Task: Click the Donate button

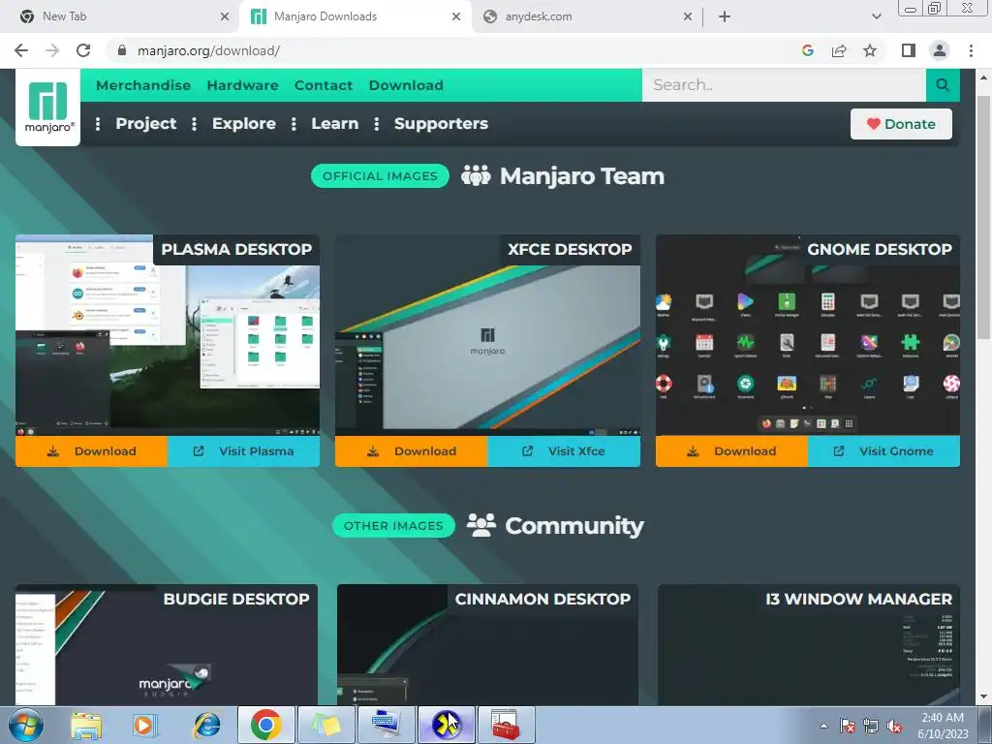Action: click(x=901, y=124)
